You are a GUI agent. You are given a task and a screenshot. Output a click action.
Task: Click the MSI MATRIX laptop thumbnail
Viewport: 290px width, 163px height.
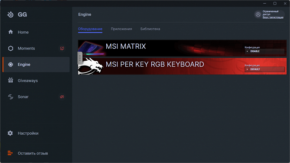91,48
